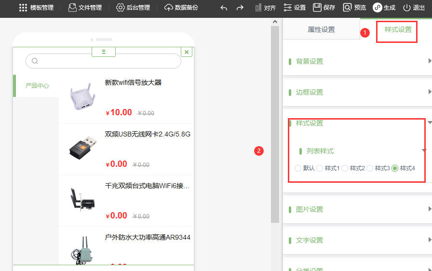Click the search input field in preview
This screenshot has height=271, width=432.
[103, 61]
